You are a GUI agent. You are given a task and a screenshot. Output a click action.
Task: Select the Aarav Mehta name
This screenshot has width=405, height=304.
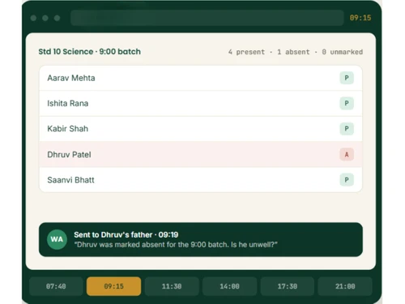[x=71, y=78]
